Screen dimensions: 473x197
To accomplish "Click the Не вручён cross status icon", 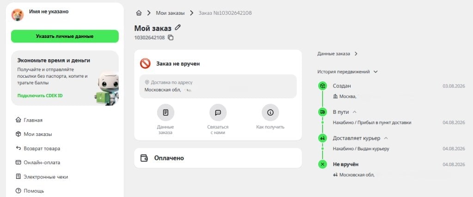I will click(x=322, y=164).
